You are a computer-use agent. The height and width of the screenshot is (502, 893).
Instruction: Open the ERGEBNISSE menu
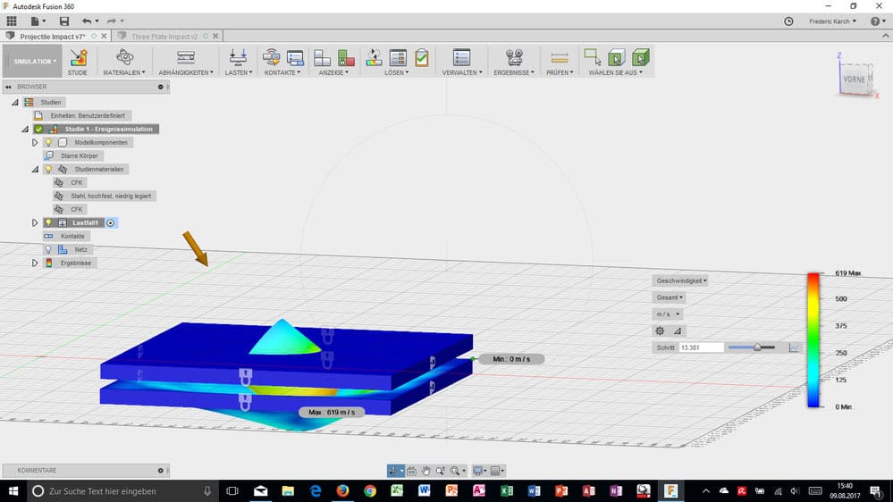tap(514, 72)
